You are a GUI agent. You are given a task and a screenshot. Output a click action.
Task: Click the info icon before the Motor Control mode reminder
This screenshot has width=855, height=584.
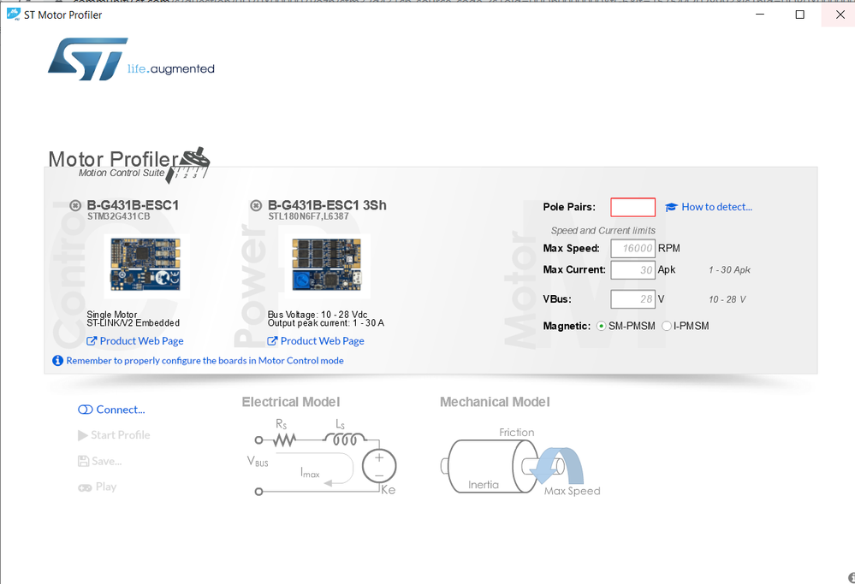(57, 361)
